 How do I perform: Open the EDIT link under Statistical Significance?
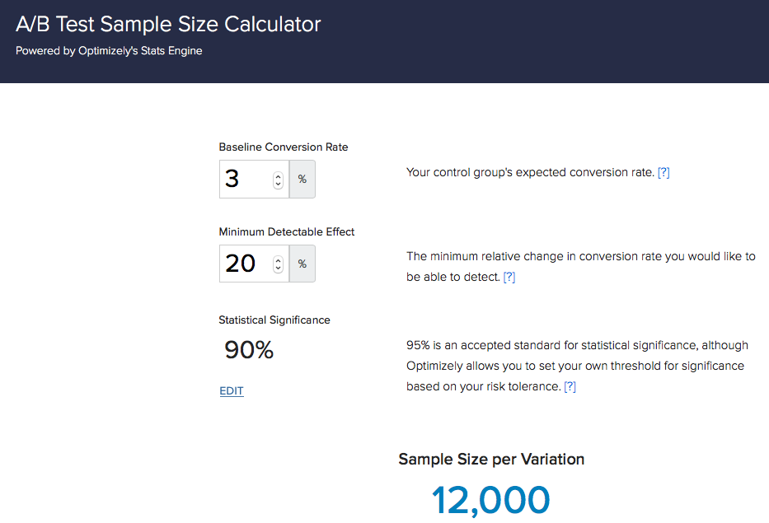coord(232,390)
